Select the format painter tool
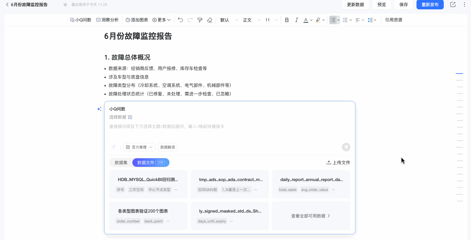 pyautogui.click(x=200, y=20)
